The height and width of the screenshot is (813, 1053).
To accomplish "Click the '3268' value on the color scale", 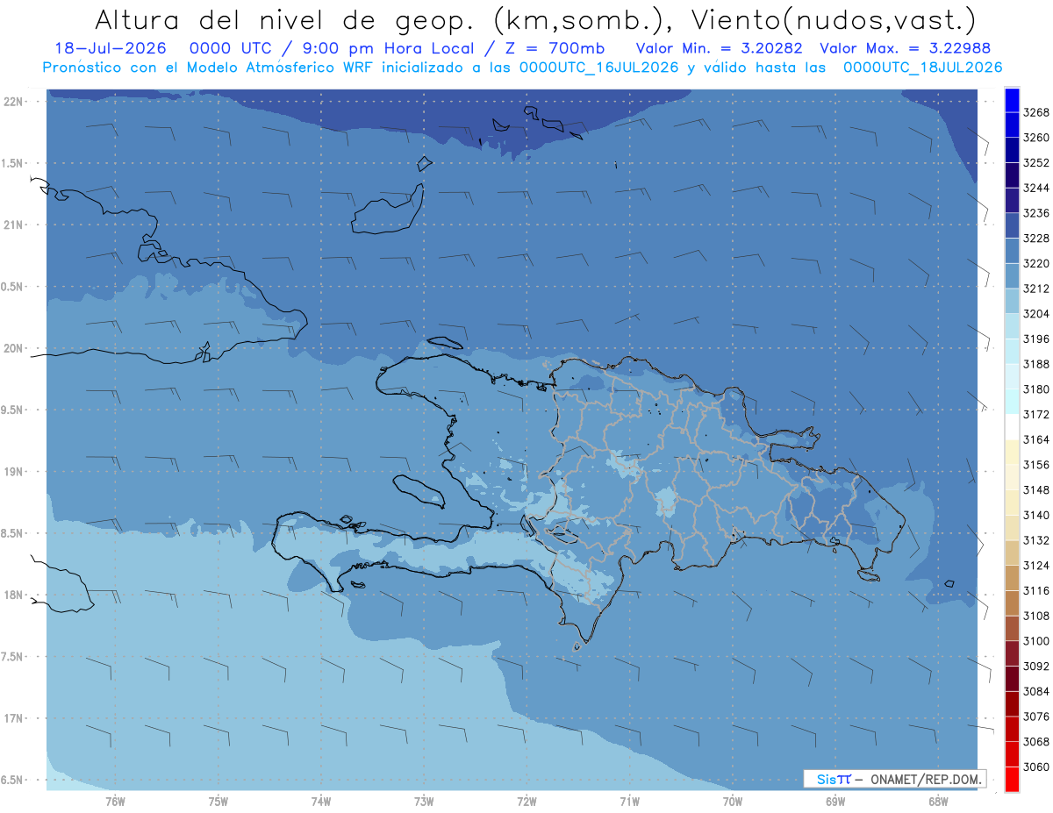I will 1035,112.
